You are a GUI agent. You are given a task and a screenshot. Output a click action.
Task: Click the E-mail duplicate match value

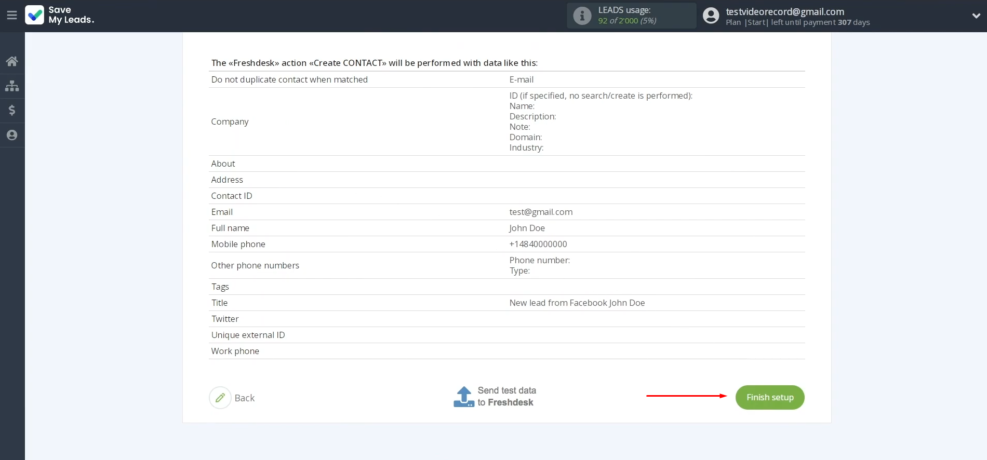[x=522, y=79]
